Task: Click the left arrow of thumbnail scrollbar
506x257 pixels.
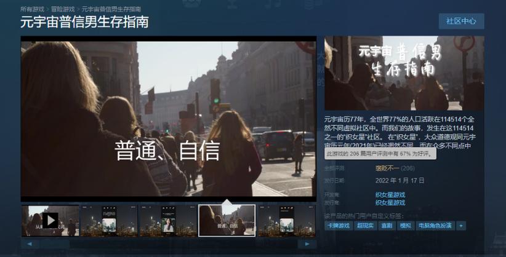Action: coord(30,243)
